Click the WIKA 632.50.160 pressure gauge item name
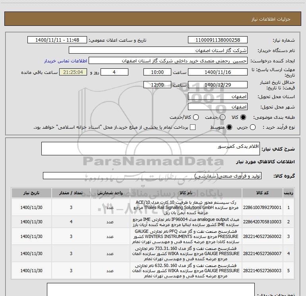Viewport: 306px width, 296px height. point(186,271)
